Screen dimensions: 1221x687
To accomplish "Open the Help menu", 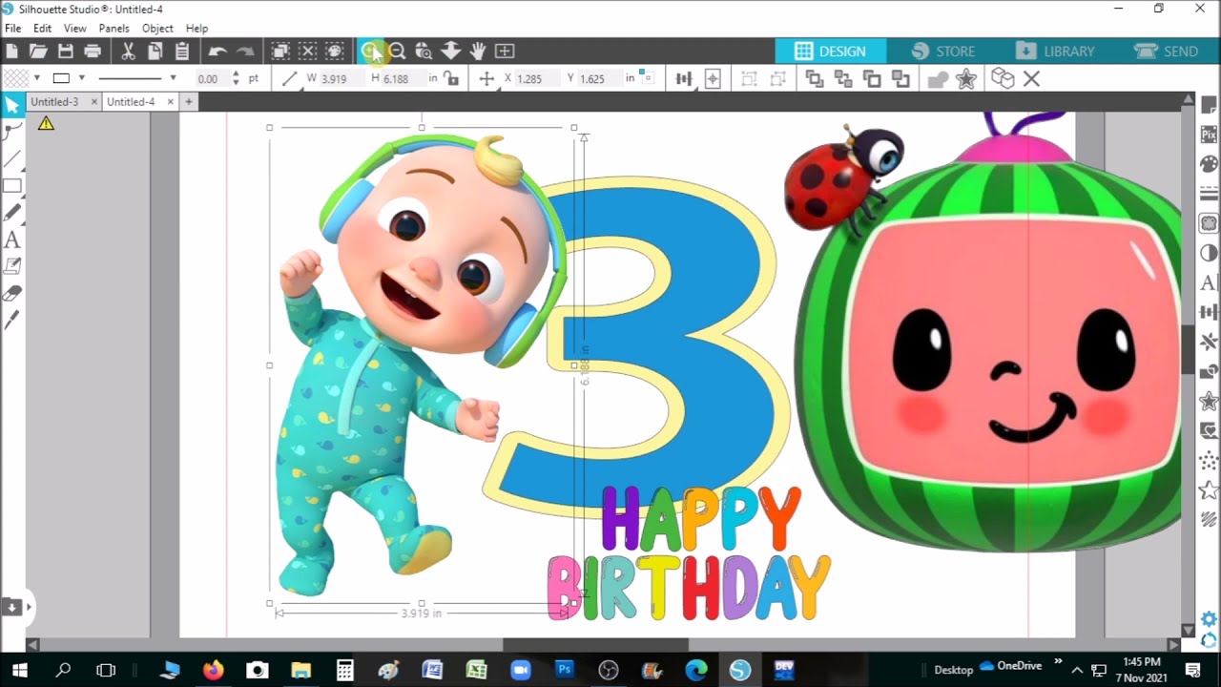I will [x=197, y=29].
